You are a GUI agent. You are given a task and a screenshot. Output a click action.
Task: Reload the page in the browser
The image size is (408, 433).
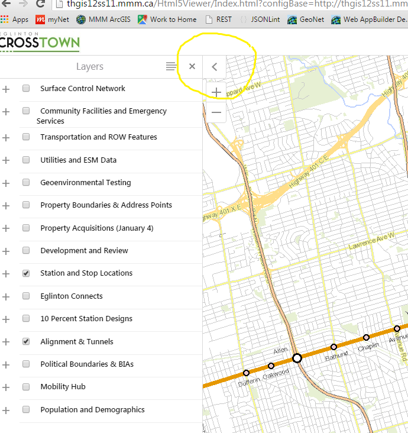(x=40, y=4)
